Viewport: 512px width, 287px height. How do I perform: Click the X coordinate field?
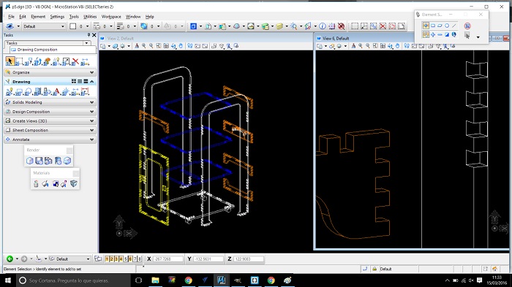point(167,259)
